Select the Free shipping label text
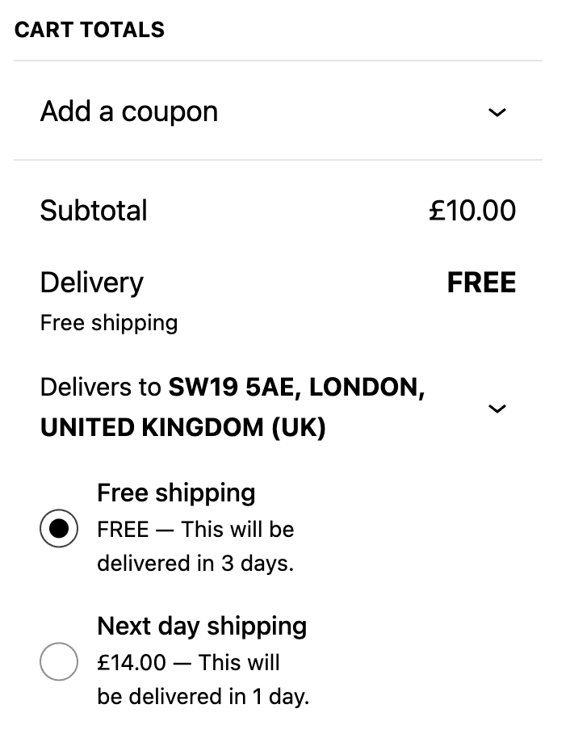Viewport: 570px width, 738px height. pos(176,493)
